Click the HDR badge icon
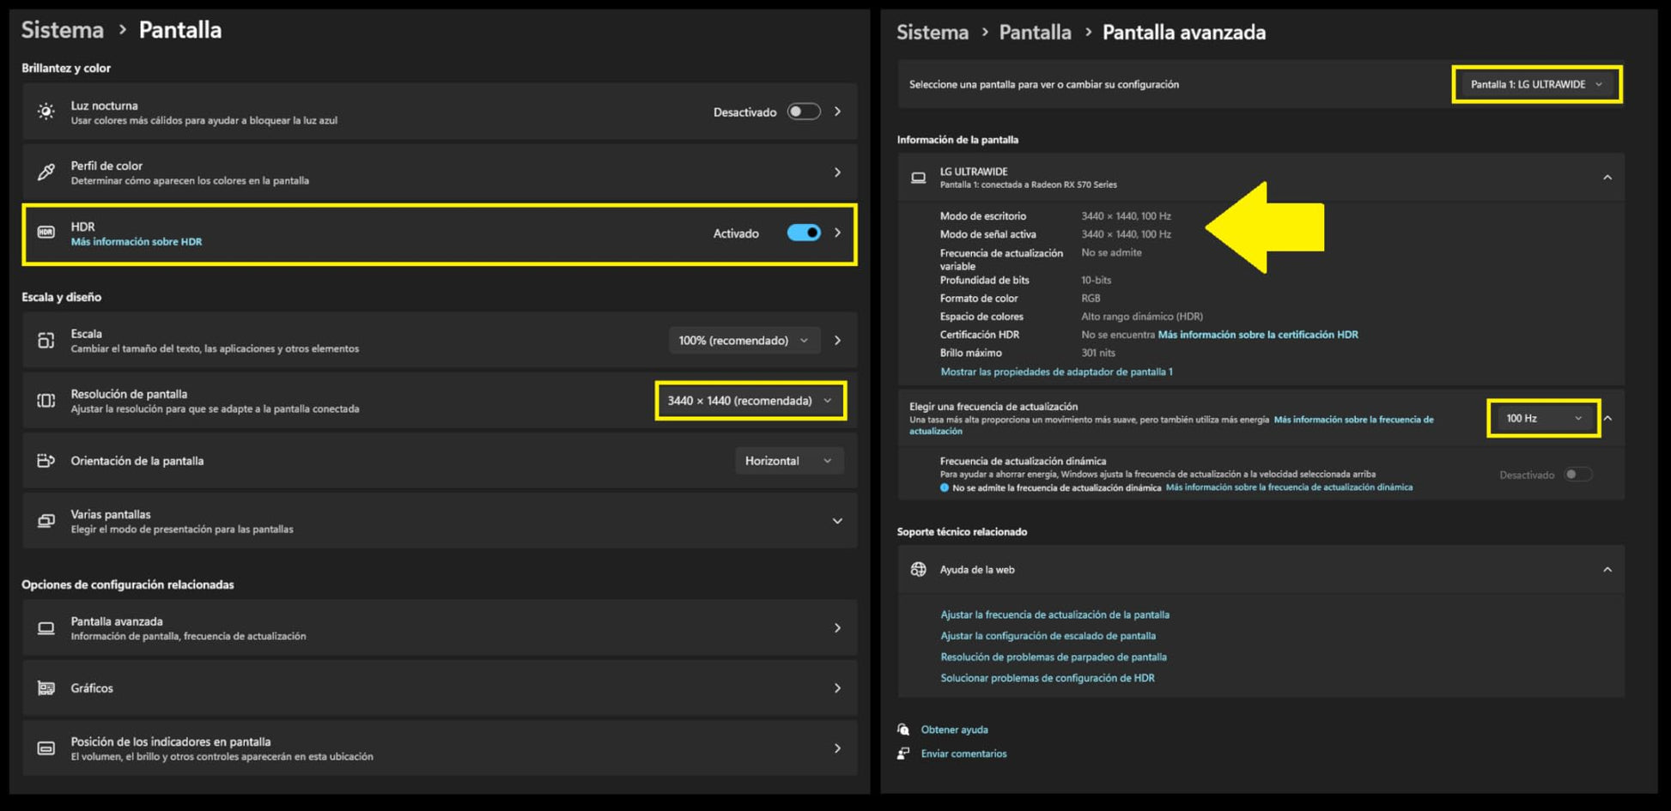This screenshot has width=1671, height=811. click(46, 233)
